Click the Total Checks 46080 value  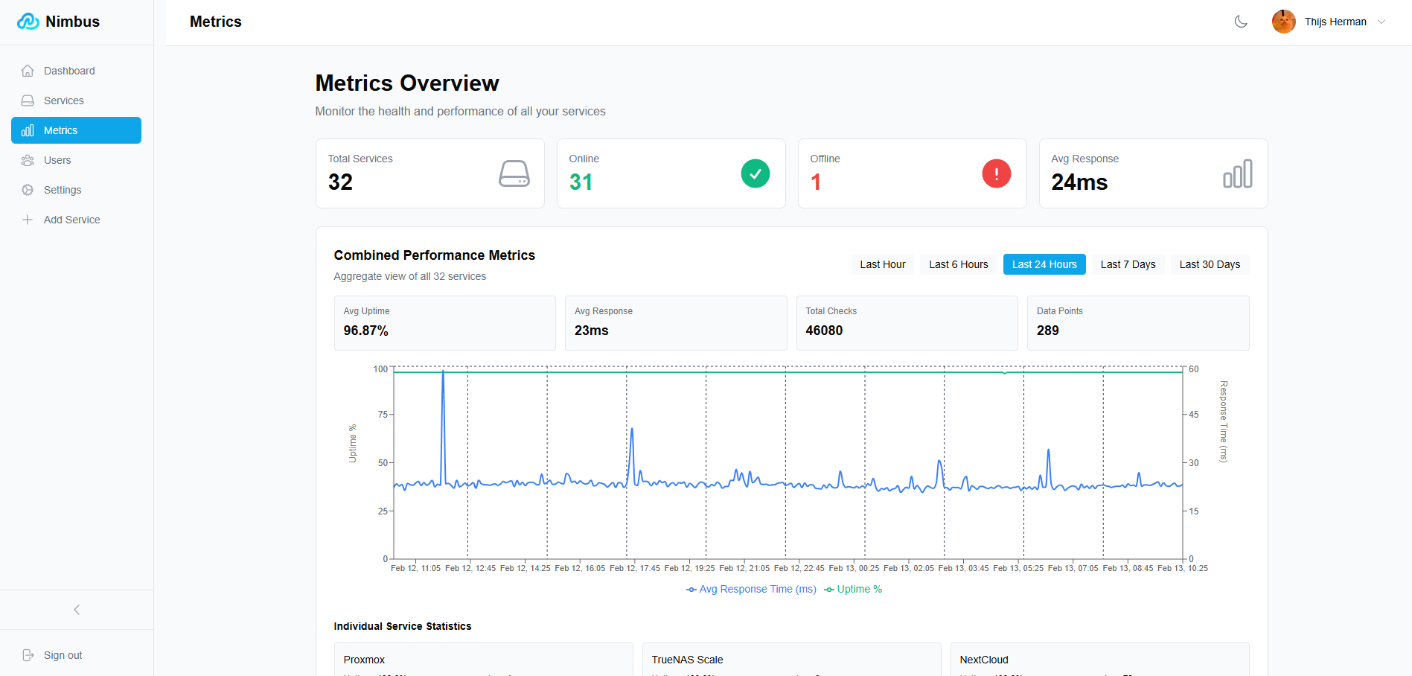pyautogui.click(x=824, y=331)
